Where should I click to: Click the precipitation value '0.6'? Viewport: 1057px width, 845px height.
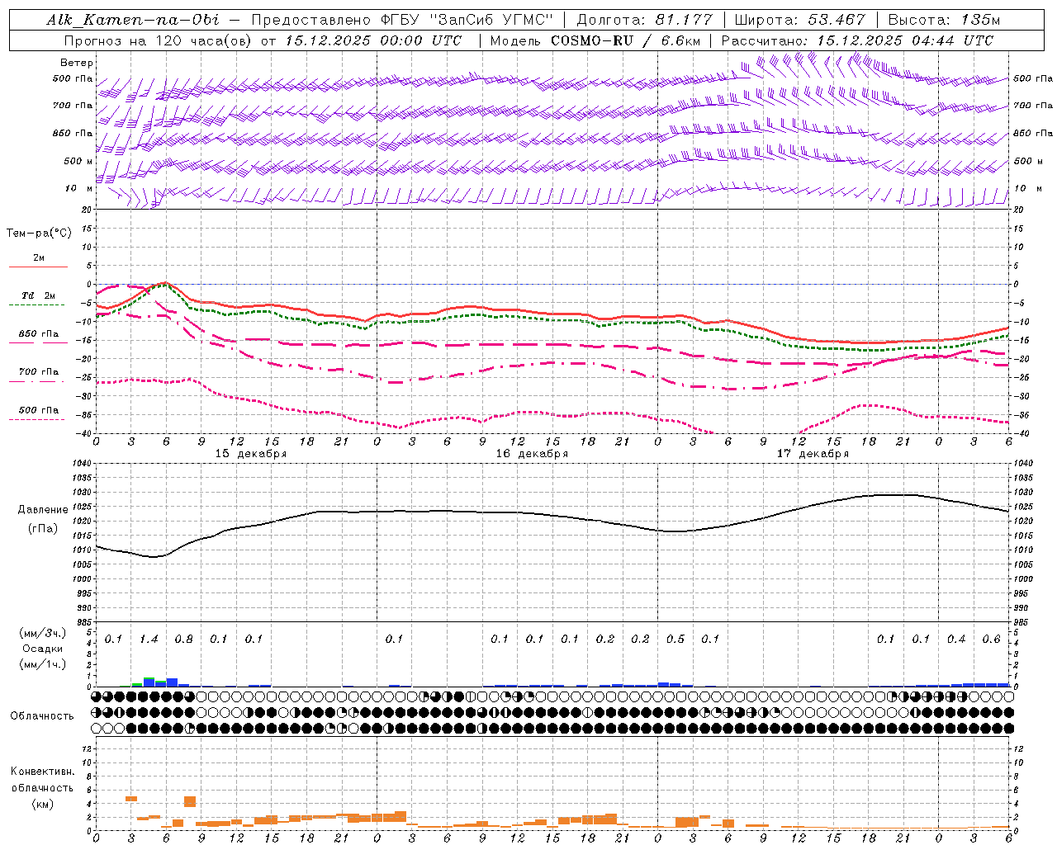tap(991, 640)
